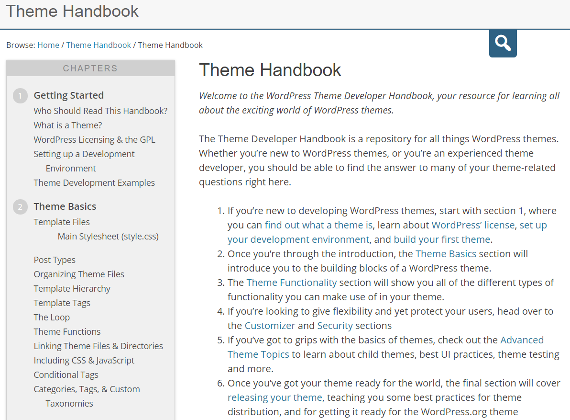570x420 pixels.
Task: Open Conditional Tags in sidebar
Action: 66,375
